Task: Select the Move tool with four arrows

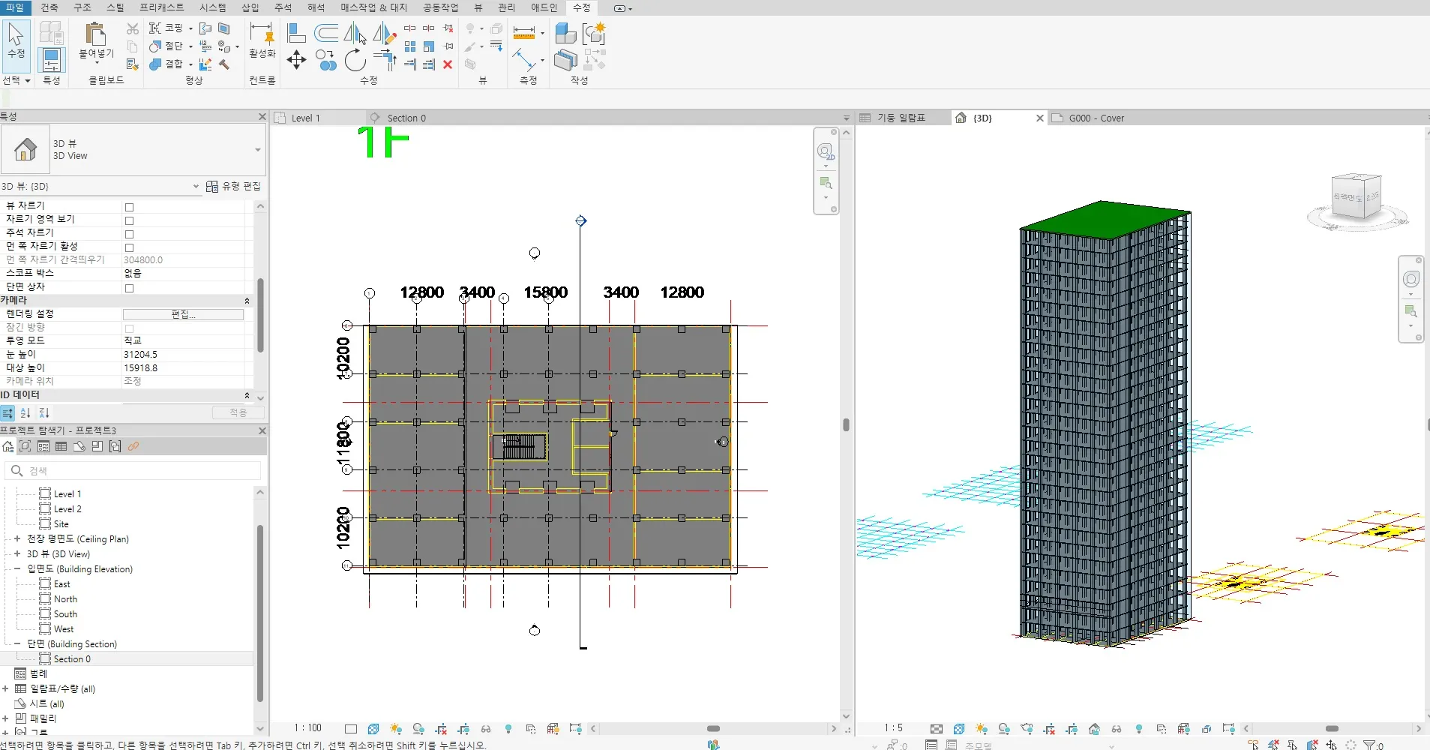Action: point(296,61)
